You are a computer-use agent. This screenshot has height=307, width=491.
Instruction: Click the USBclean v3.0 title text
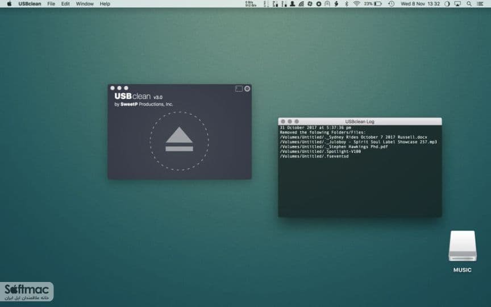[139, 96]
